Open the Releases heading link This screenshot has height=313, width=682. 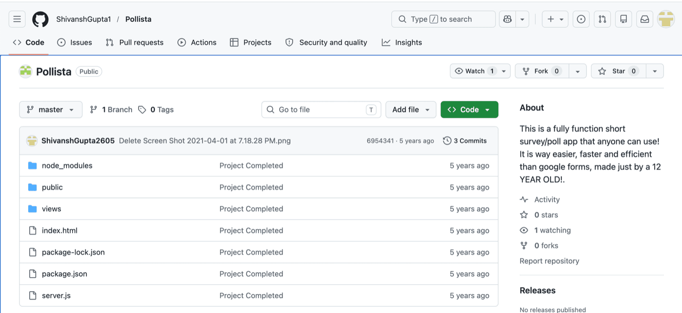[537, 290]
